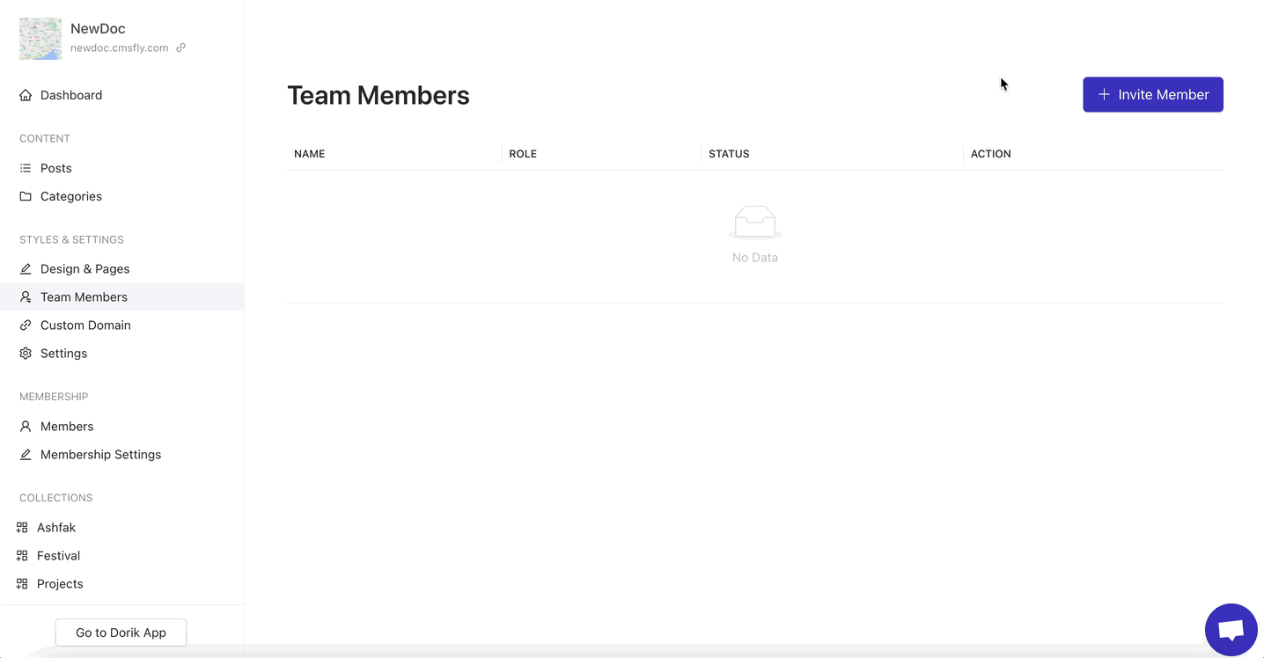
Task: Click the Team Members user icon
Action: pos(26,297)
